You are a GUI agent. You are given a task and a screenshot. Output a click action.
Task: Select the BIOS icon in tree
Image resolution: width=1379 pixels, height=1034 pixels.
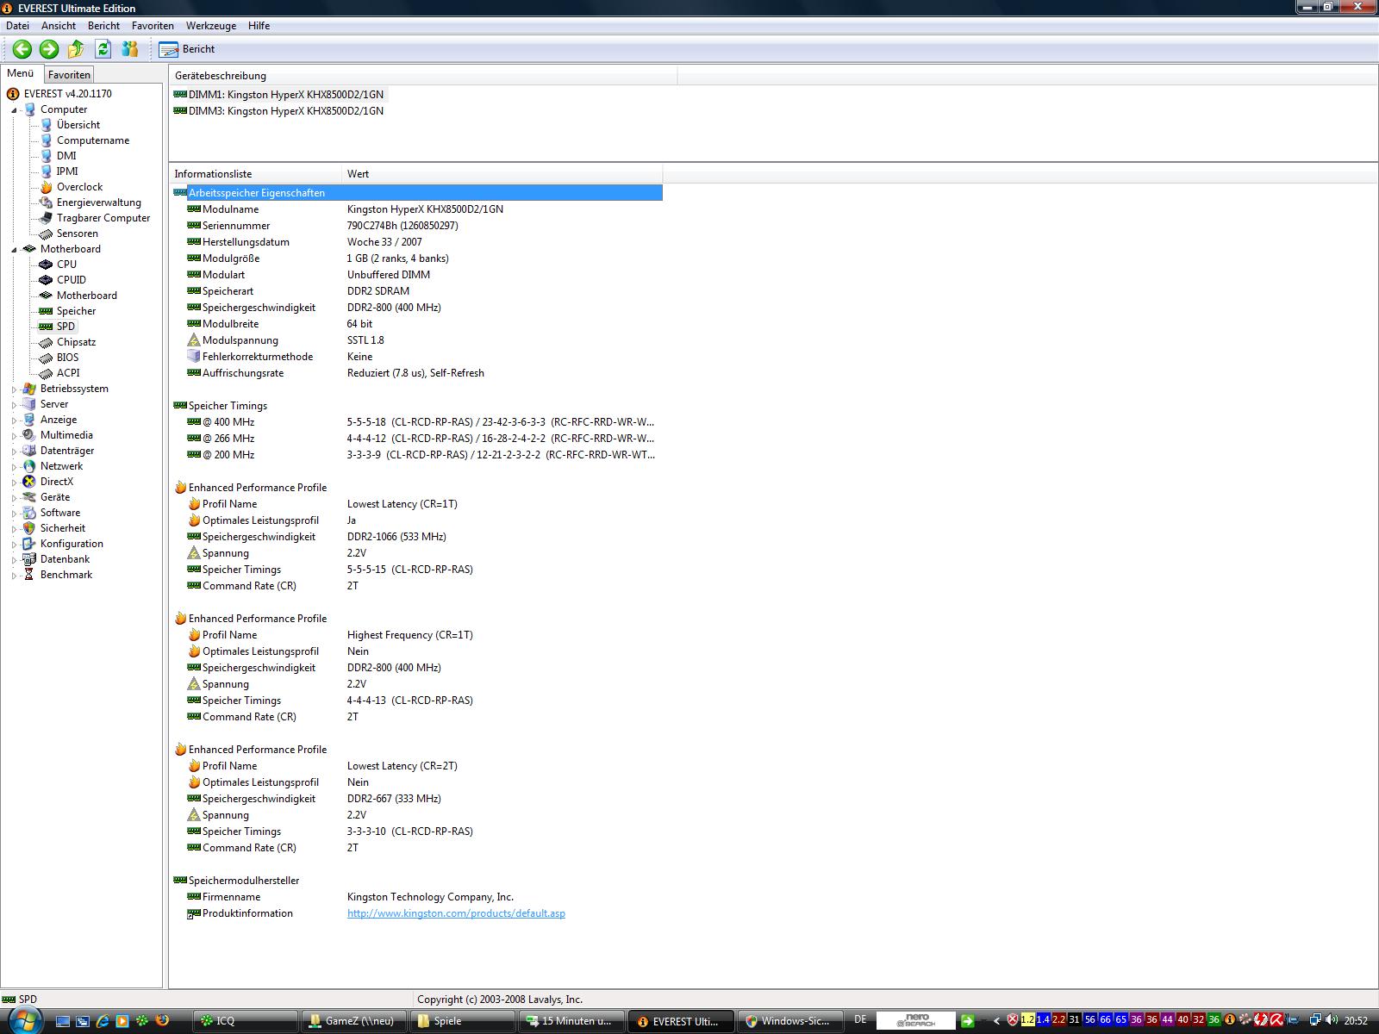coord(46,358)
